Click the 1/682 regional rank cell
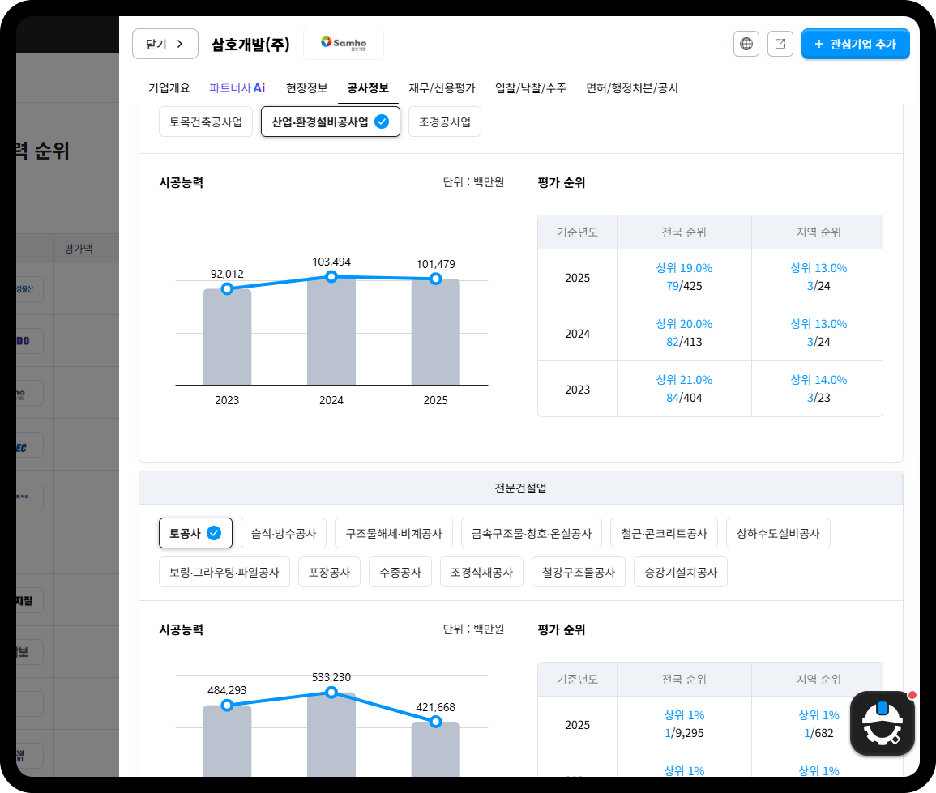936x793 pixels. tap(818, 724)
